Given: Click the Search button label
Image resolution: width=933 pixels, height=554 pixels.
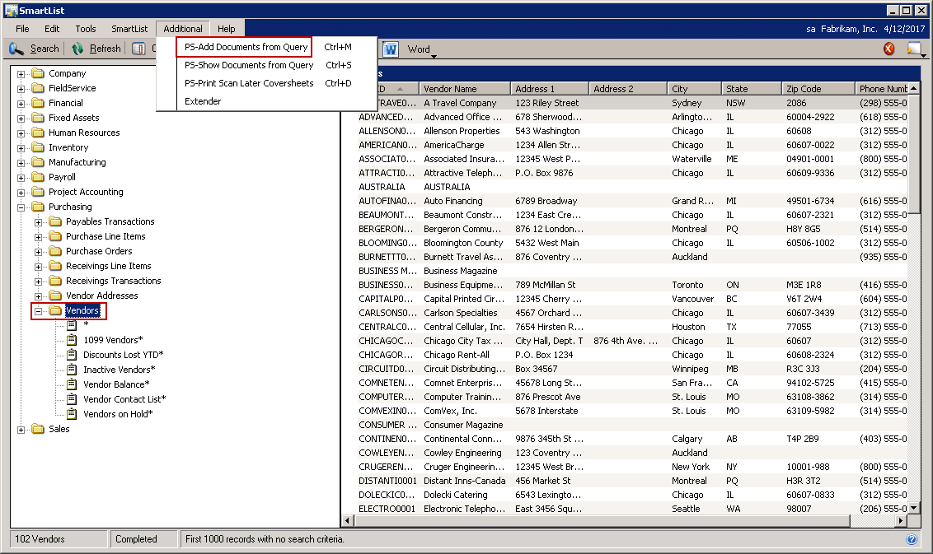Looking at the screenshot, I should [45, 49].
